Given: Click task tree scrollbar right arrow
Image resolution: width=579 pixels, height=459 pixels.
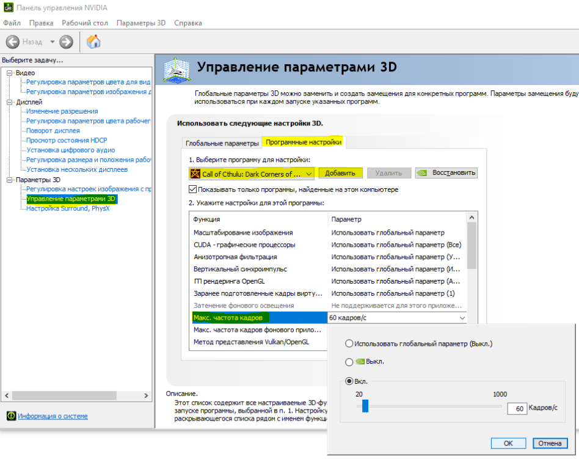Looking at the screenshot, I should pos(146,395).
